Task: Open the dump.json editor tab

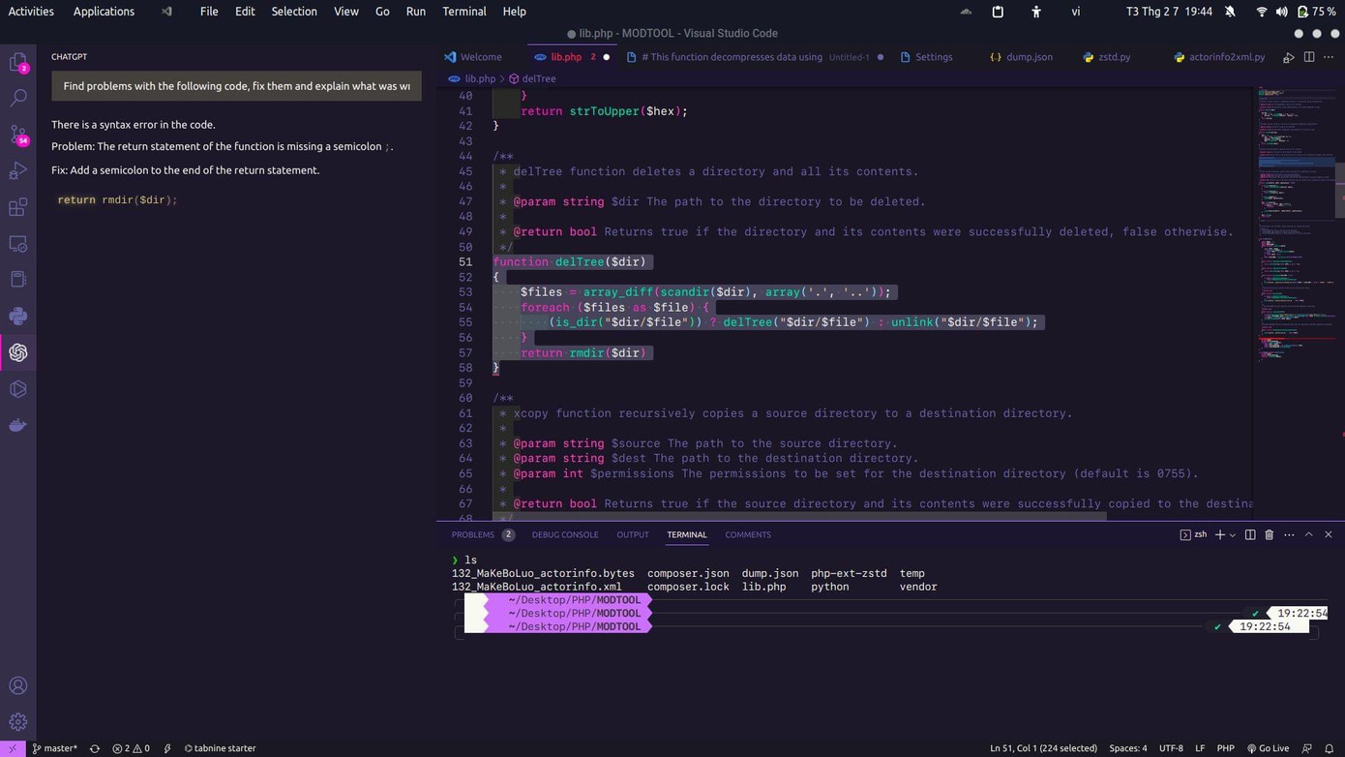Action: [1029, 57]
